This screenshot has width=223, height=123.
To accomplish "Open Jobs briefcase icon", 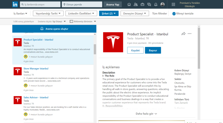I will (x=142, y=4).
